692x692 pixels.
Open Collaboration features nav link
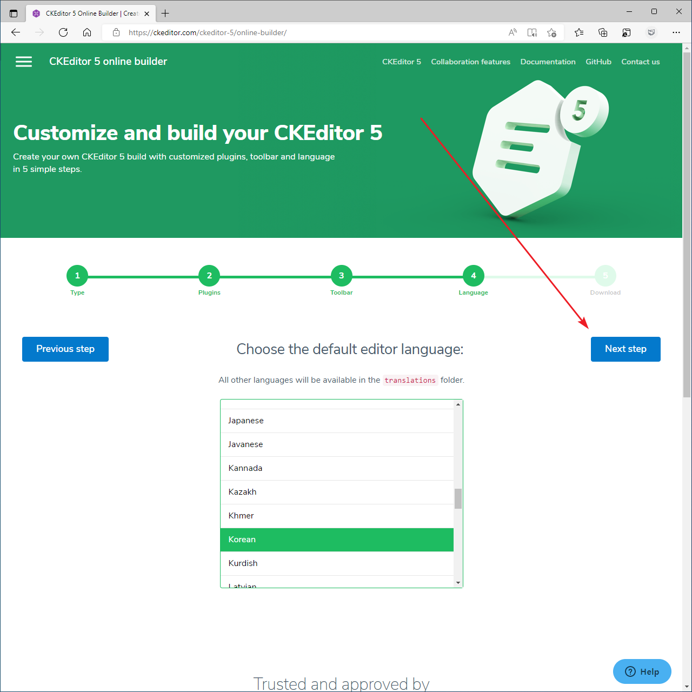(470, 62)
